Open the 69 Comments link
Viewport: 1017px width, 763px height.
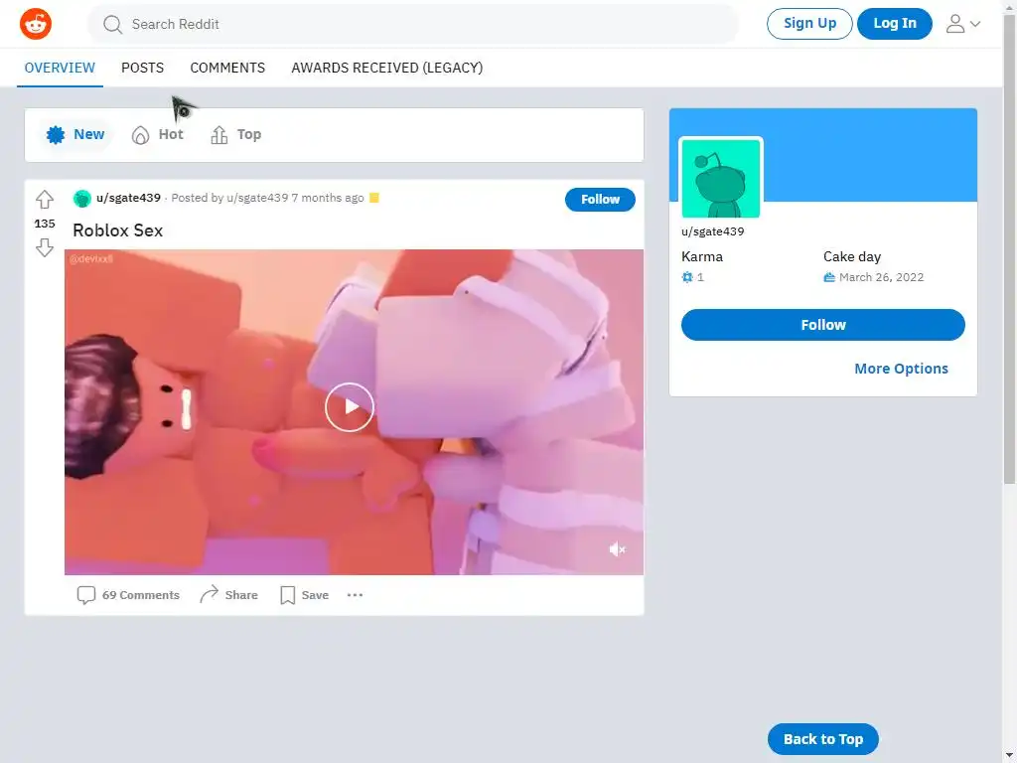pos(128,595)
